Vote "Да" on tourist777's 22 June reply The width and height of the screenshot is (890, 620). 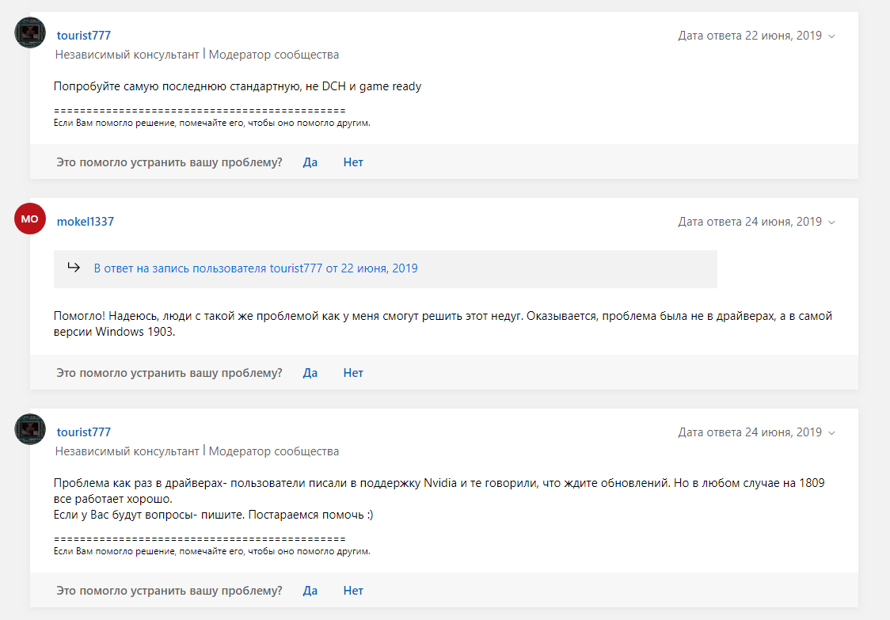(310, 162)
